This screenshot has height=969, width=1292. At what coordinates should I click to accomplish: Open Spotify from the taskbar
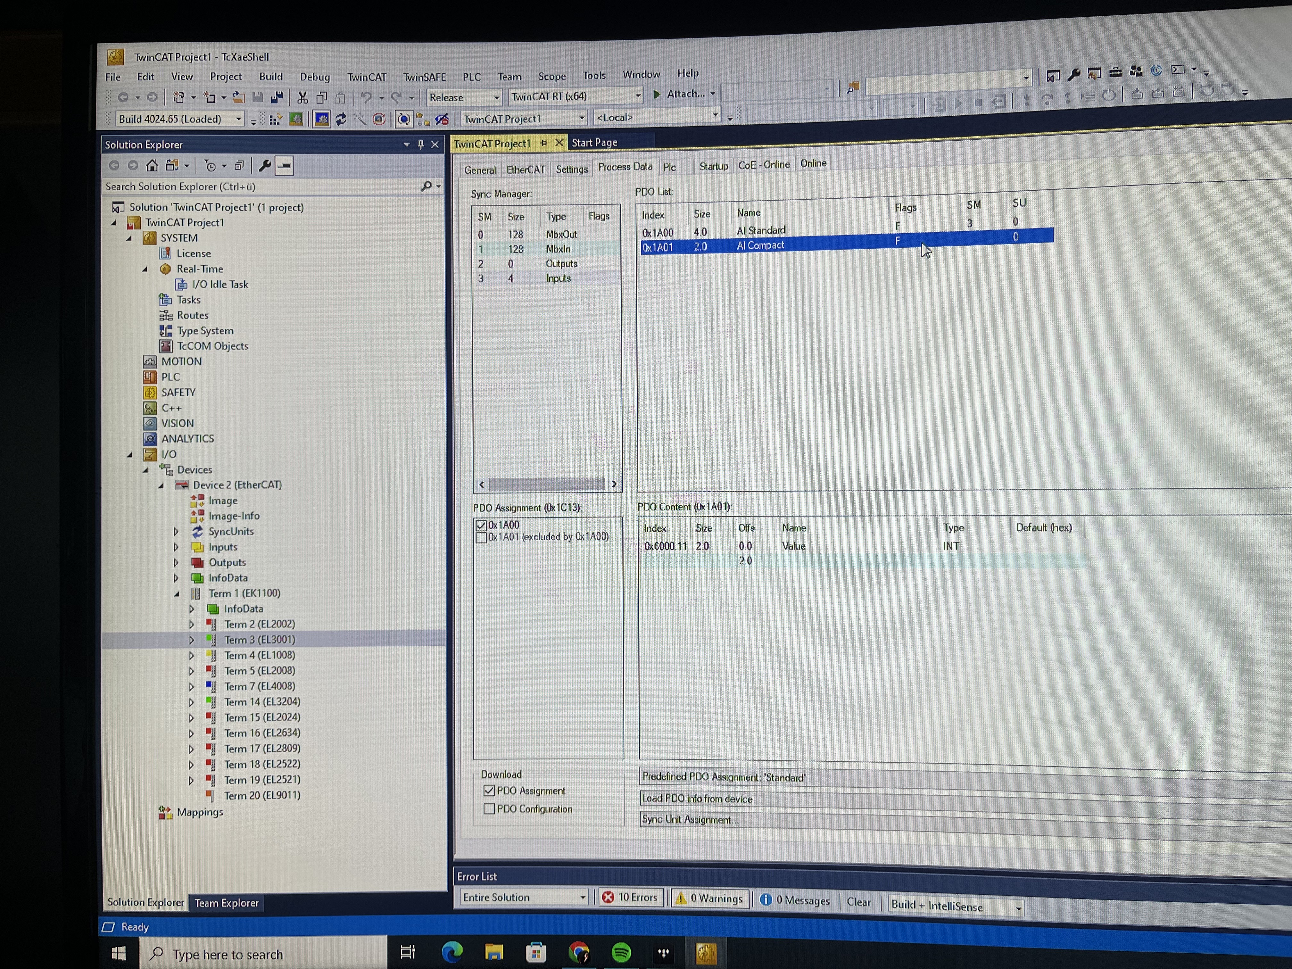[x=621, y=953]
